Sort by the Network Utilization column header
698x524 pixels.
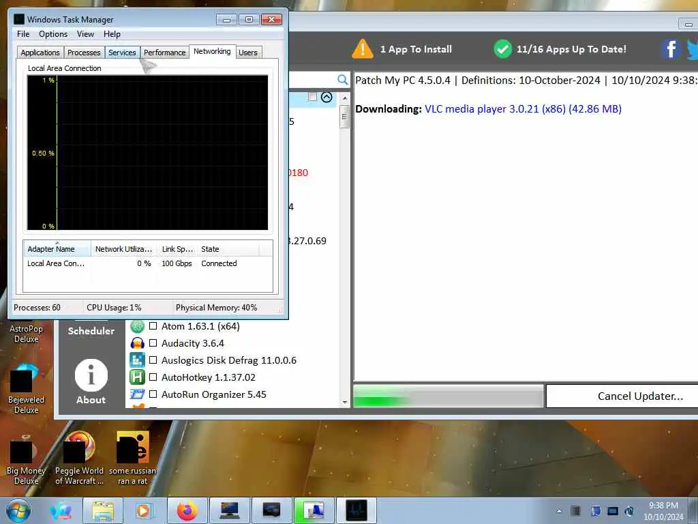click(124, 249)
